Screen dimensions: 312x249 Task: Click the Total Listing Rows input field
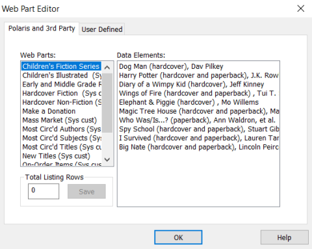click(x=44, y=191)
